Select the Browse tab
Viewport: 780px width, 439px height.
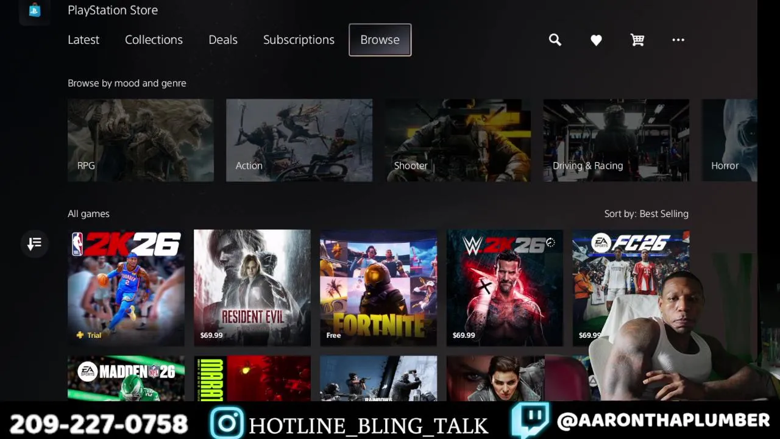[380, 40]
